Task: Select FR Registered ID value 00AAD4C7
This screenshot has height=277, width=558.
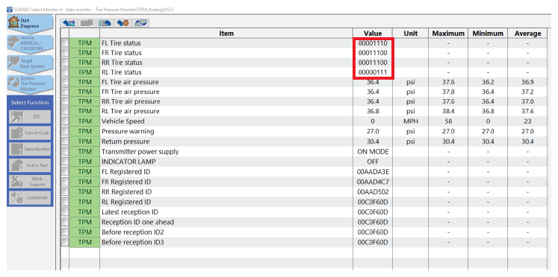Action: point(373,182)
